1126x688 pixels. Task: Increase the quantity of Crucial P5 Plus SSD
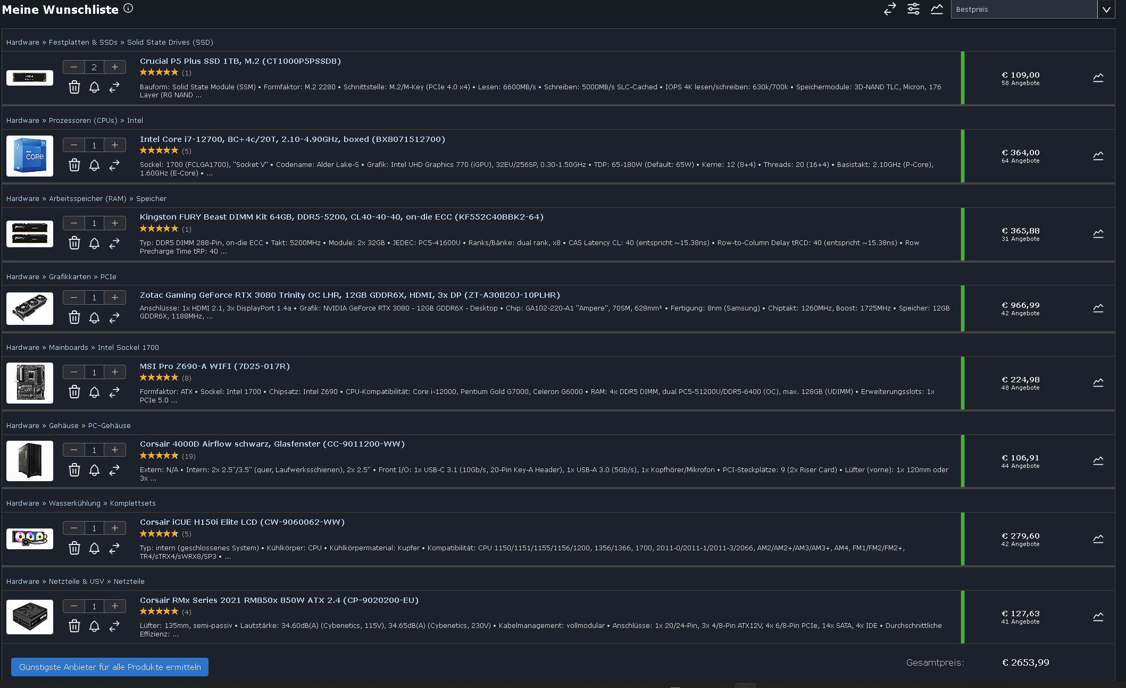click(115, 67)
